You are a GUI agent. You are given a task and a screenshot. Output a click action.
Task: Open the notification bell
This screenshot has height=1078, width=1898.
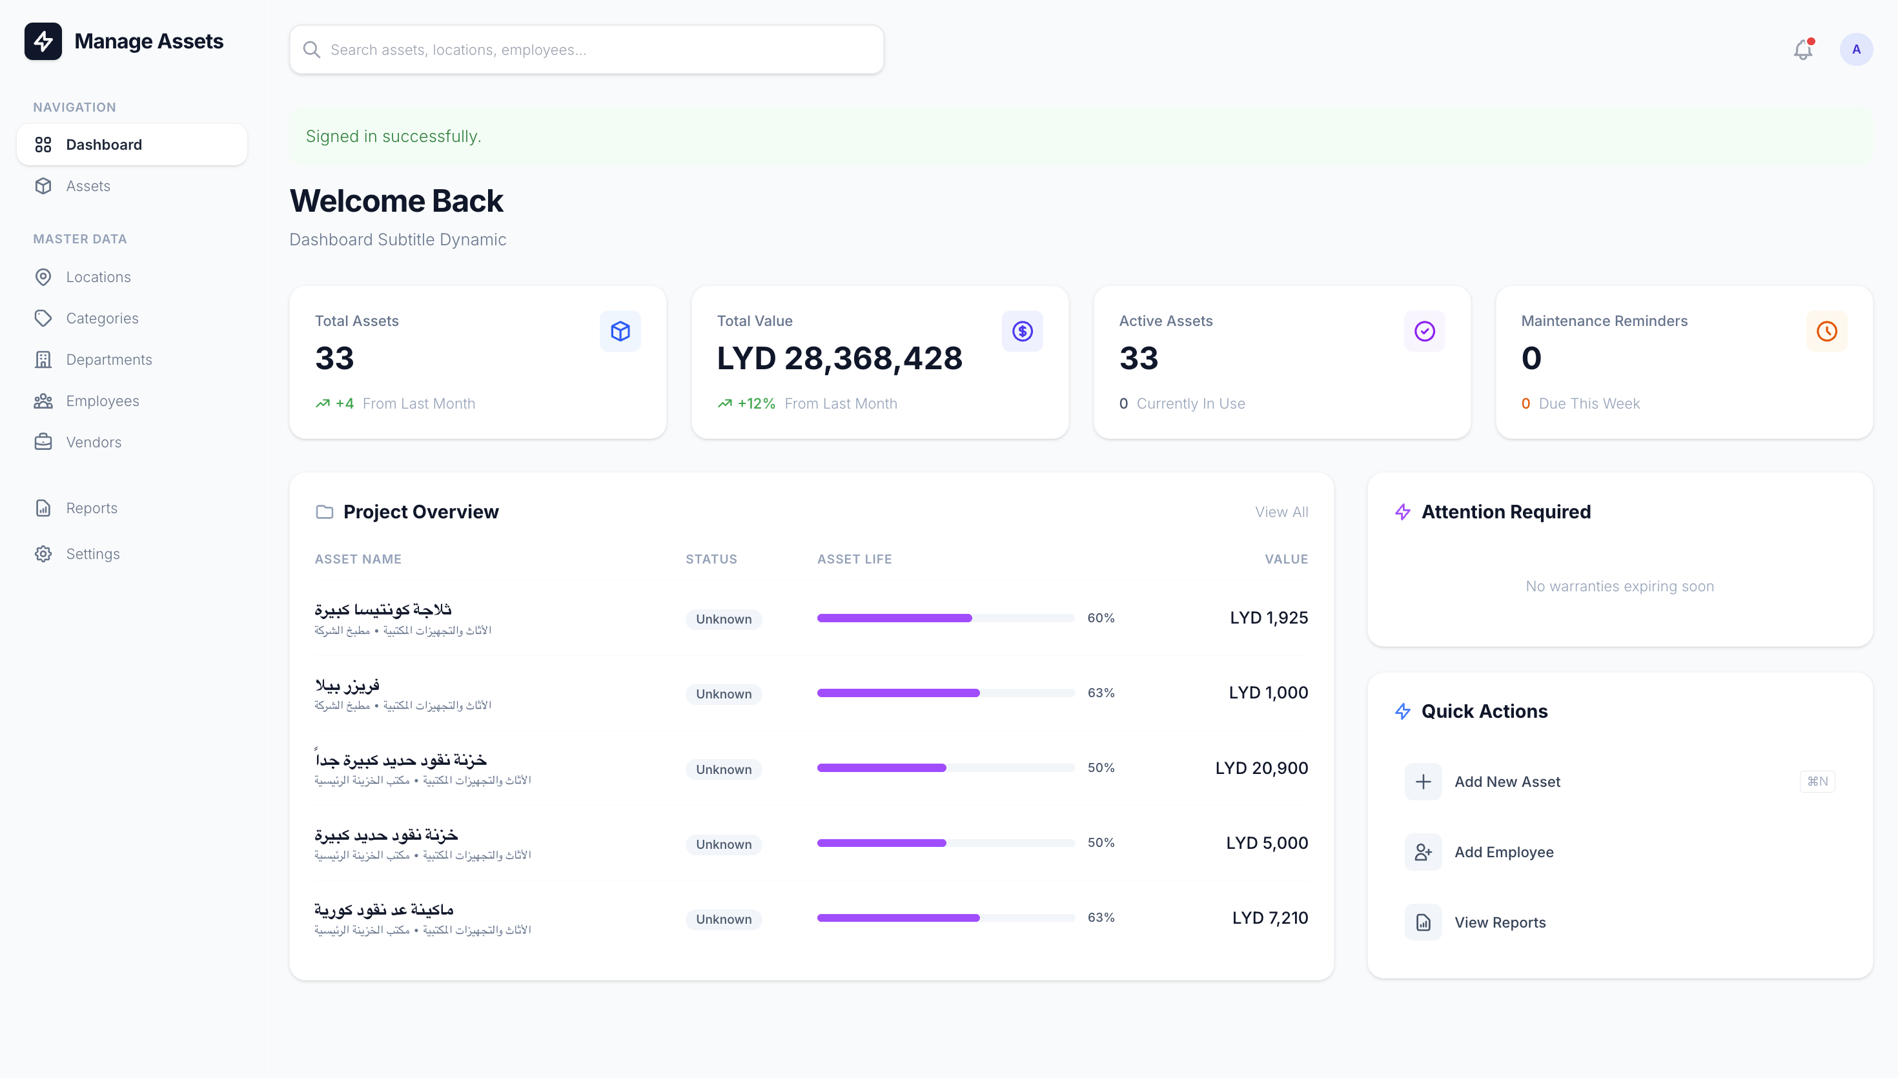coord(1802,49)
